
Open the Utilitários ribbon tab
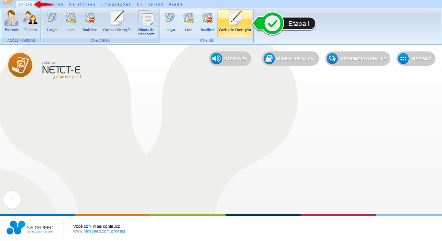150,4
